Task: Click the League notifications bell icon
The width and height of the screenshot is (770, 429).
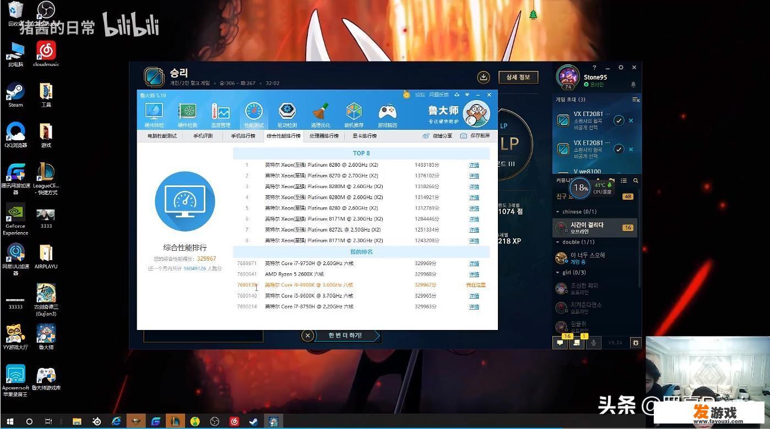Action: (633, 84)
